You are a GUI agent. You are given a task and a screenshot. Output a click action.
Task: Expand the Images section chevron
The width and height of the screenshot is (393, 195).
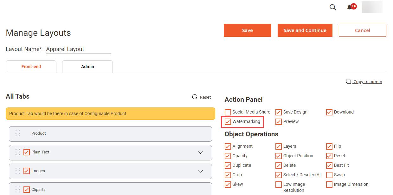[x=200, y=171]
